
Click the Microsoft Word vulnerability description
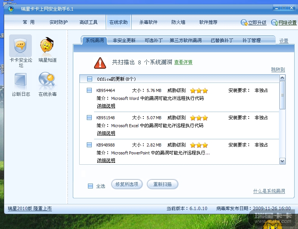(157, 98)
